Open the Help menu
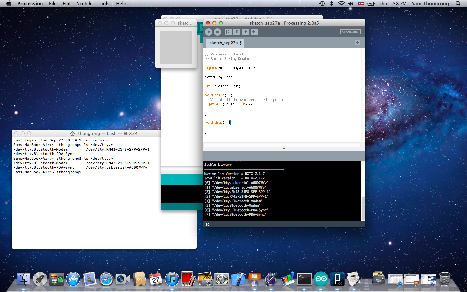This screenshot has width=467, height=292. [121, 4]
